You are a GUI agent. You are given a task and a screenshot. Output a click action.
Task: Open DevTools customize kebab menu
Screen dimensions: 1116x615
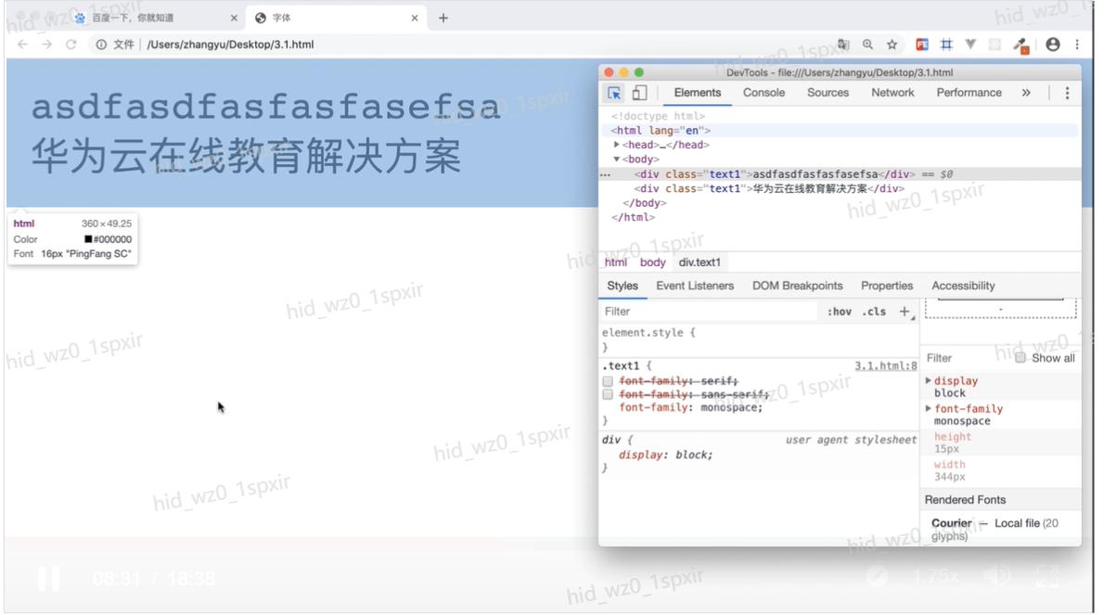(x=1067, y=93)
